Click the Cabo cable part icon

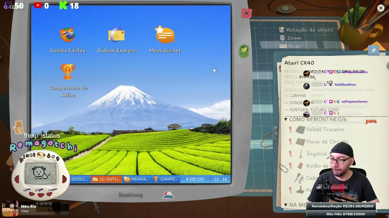pyautogui.click(x=299, y=178)
